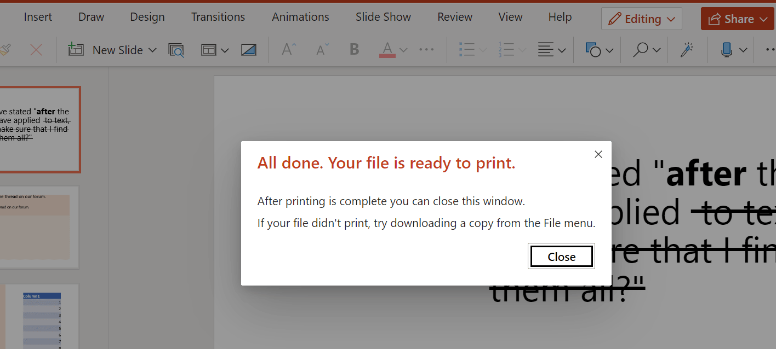The height and width of the screenshot is (349, 776).
Task: Toggle bulleted list formatting
Action: (x=468, y=50)
